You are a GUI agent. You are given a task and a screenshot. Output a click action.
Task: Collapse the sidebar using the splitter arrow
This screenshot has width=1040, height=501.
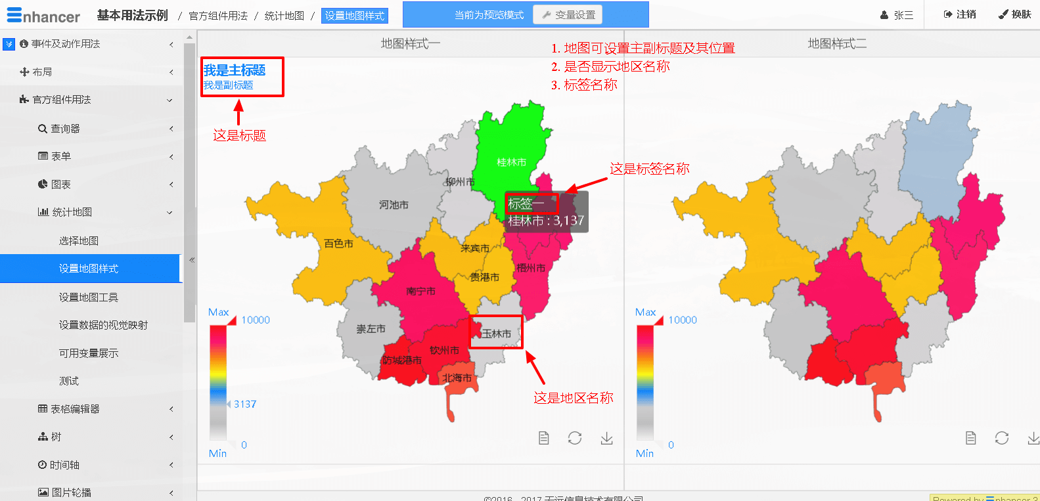192,260
